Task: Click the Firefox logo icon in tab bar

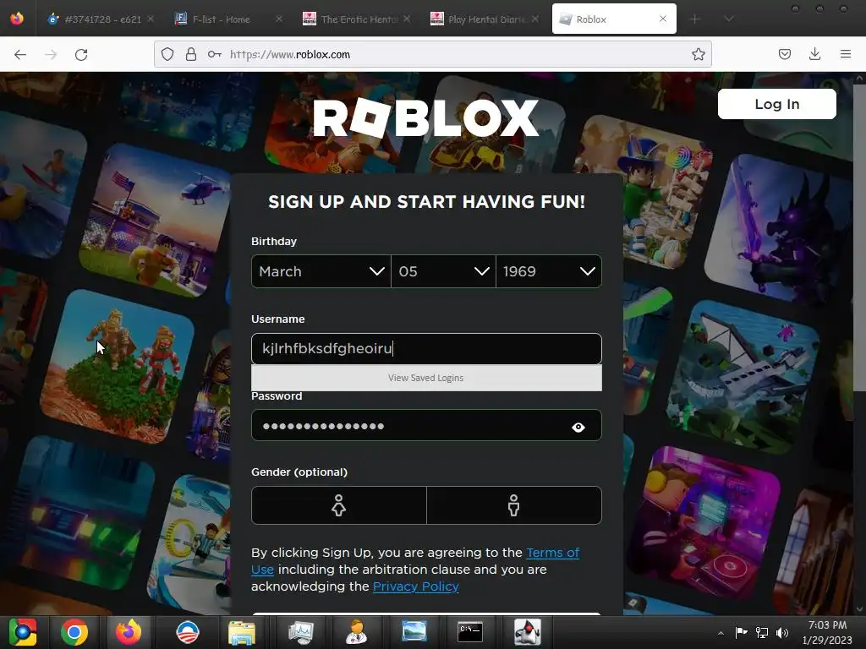Action: pyautogui.click(x=17, y=19)
